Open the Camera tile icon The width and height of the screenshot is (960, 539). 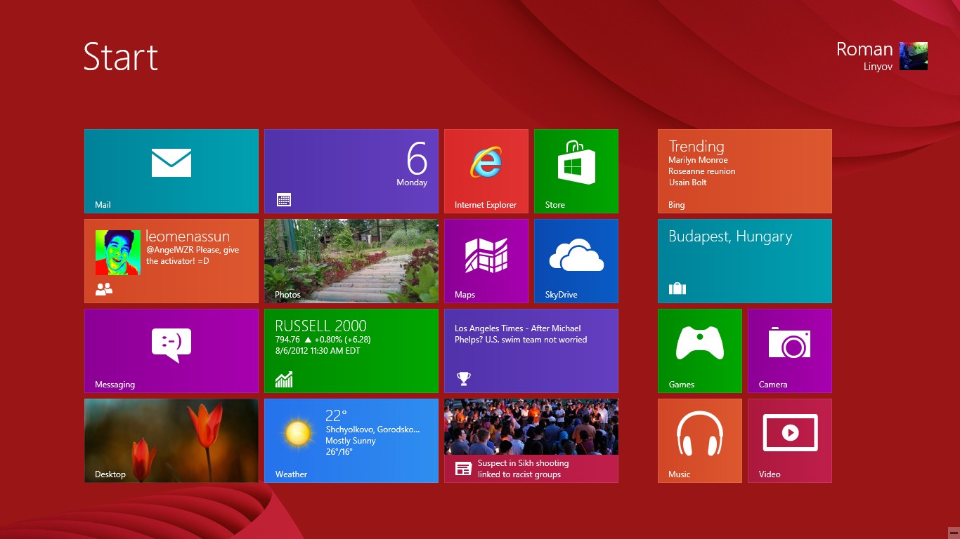tap(790, 343)
